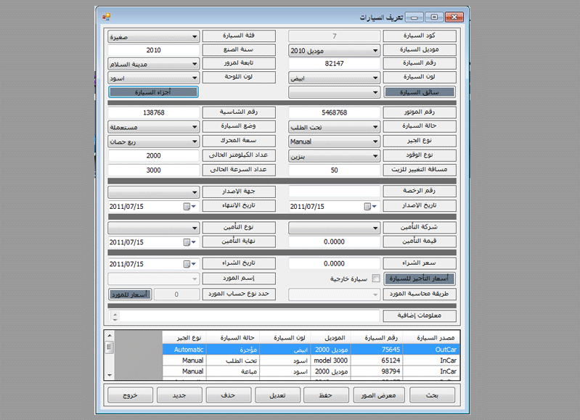Click the بحث search button
This screenshot has width=580, height=420.
(432, 395)
